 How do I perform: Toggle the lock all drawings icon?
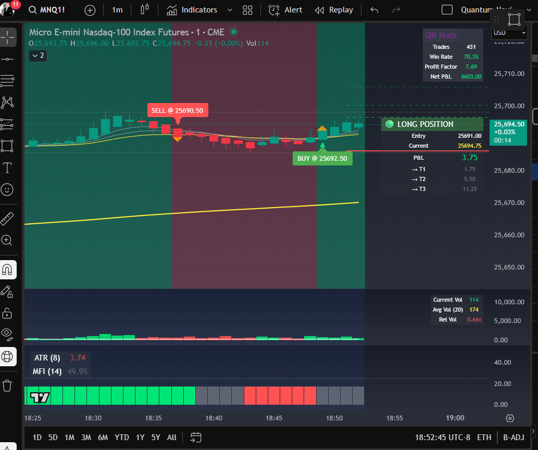pos(8,313)
